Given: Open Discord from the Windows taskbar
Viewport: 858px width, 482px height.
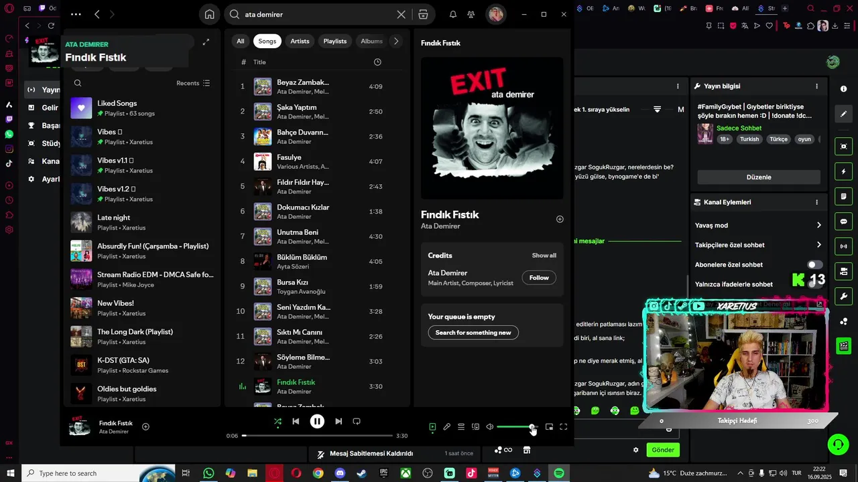Looking at the screenshot, I should coord(340,473).
